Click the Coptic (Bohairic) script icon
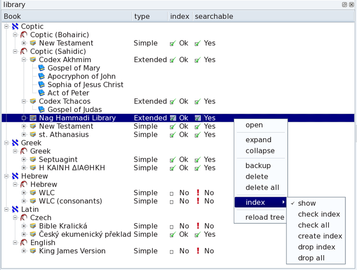Screen dimensions: 357x270 pos(24,35)
